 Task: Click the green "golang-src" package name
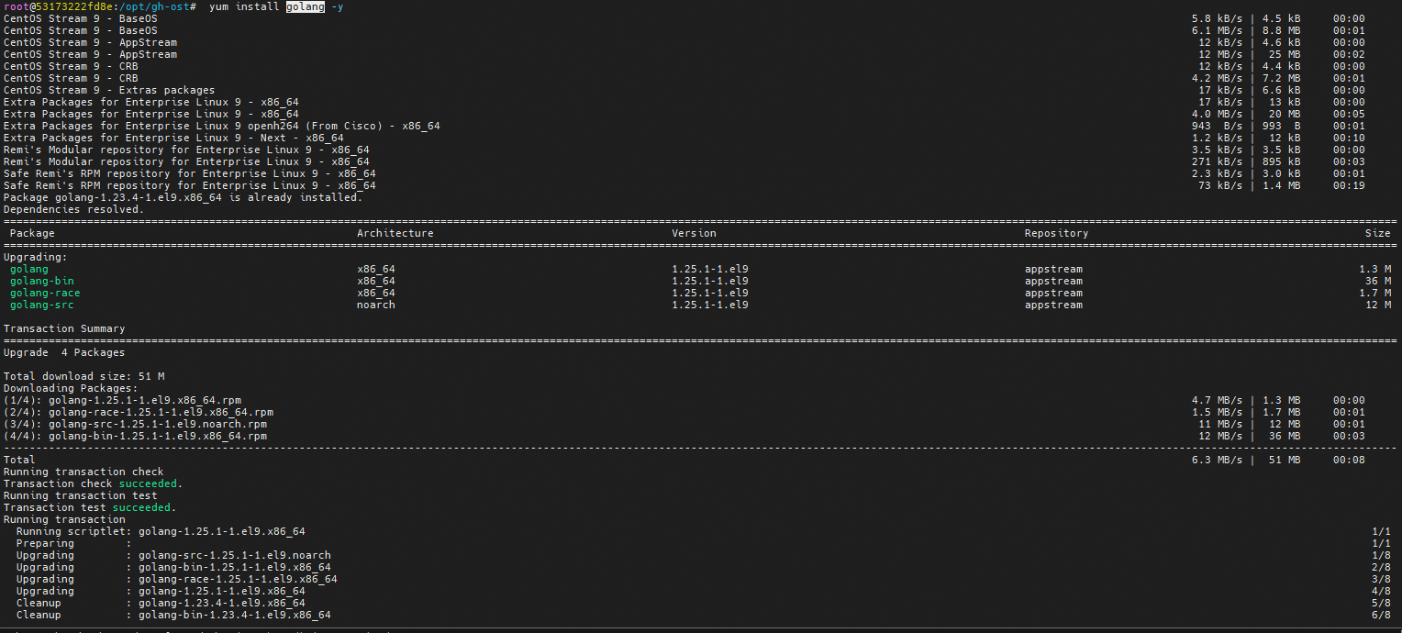42,305
